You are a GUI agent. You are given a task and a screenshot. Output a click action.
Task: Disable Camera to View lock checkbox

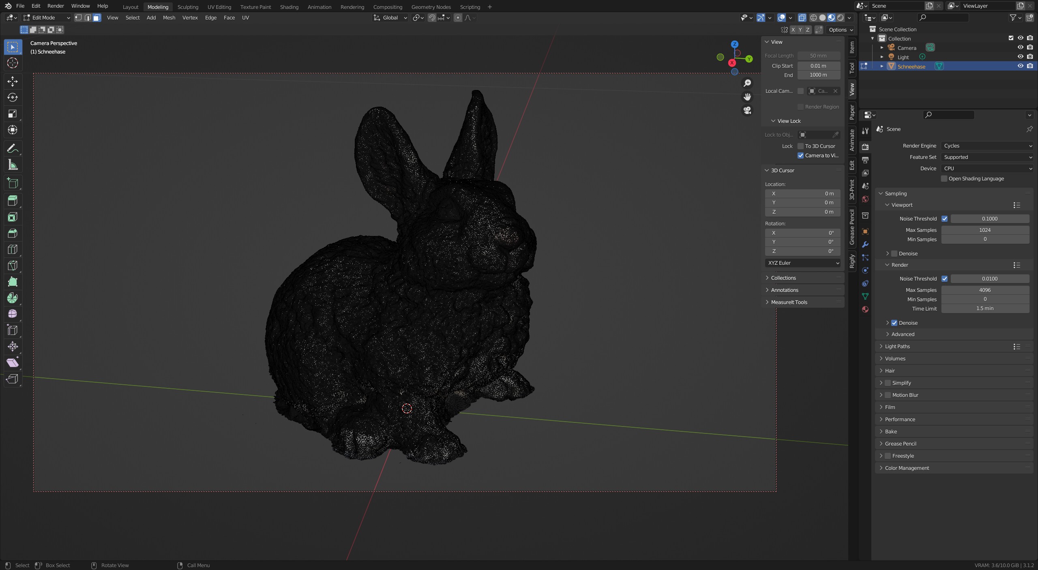(800, 156)
